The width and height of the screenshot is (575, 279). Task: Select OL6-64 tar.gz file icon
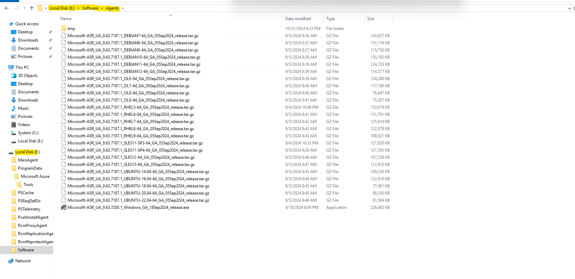(63, 78)
